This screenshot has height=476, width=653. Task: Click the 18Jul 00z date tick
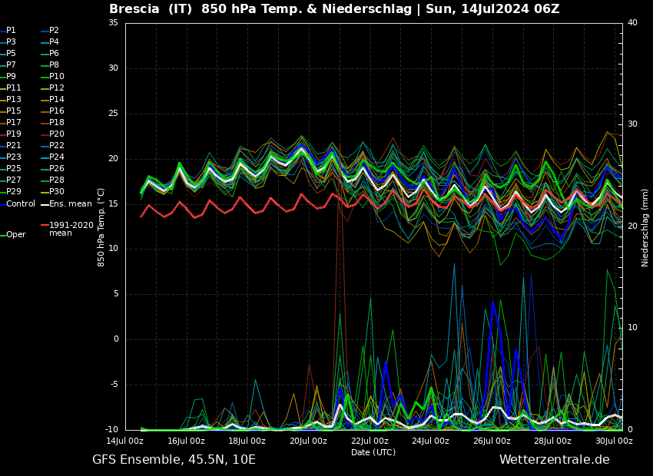pyautogui.click(x=247, y=441)
